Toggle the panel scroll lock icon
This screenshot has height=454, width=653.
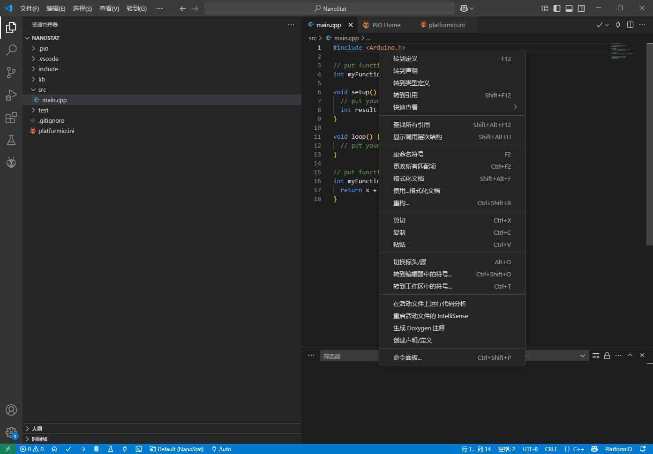click(607, 356)
